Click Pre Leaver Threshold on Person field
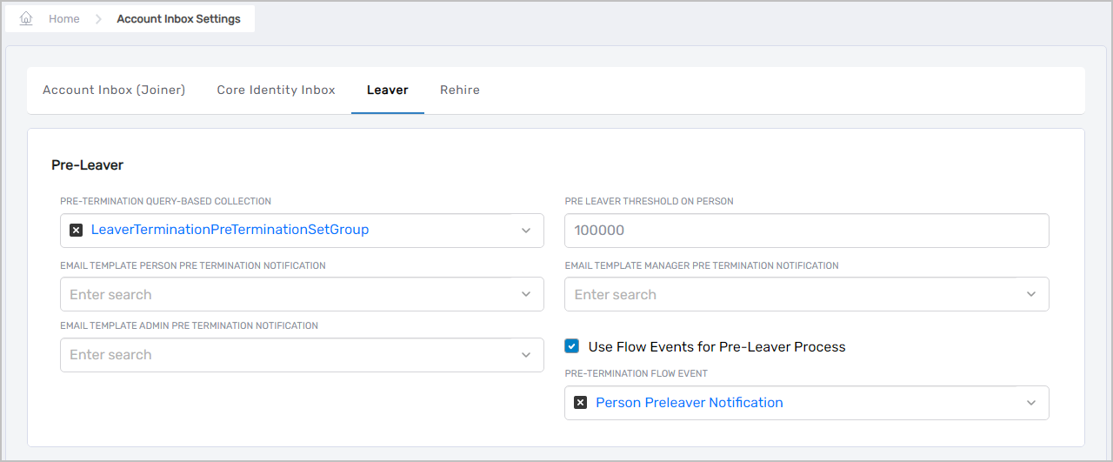 pyautogui.click(x=806, y=231)
